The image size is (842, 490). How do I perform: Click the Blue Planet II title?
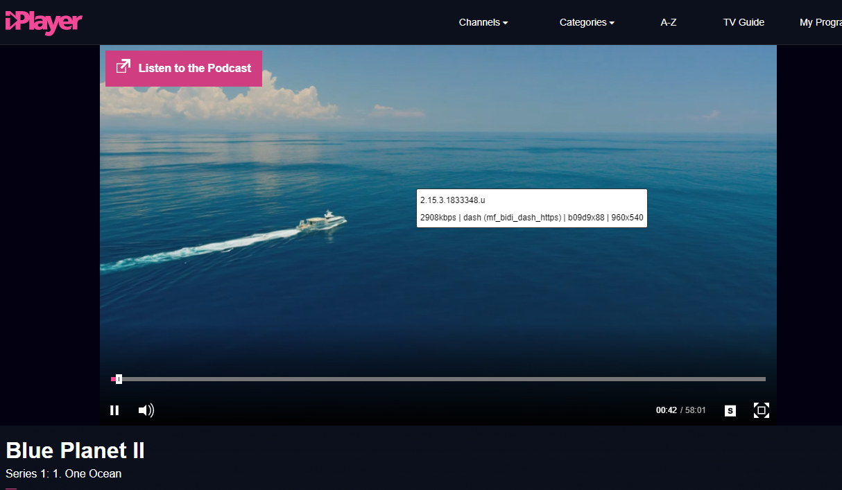(x=76, y=450)
